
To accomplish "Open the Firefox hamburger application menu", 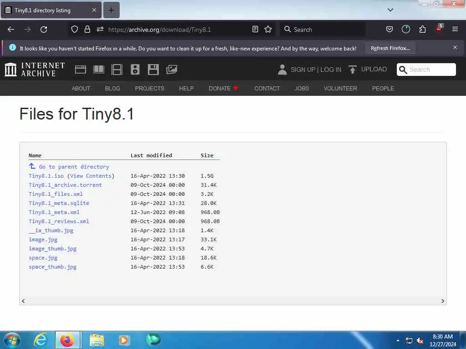I will (x=455, y=29).
